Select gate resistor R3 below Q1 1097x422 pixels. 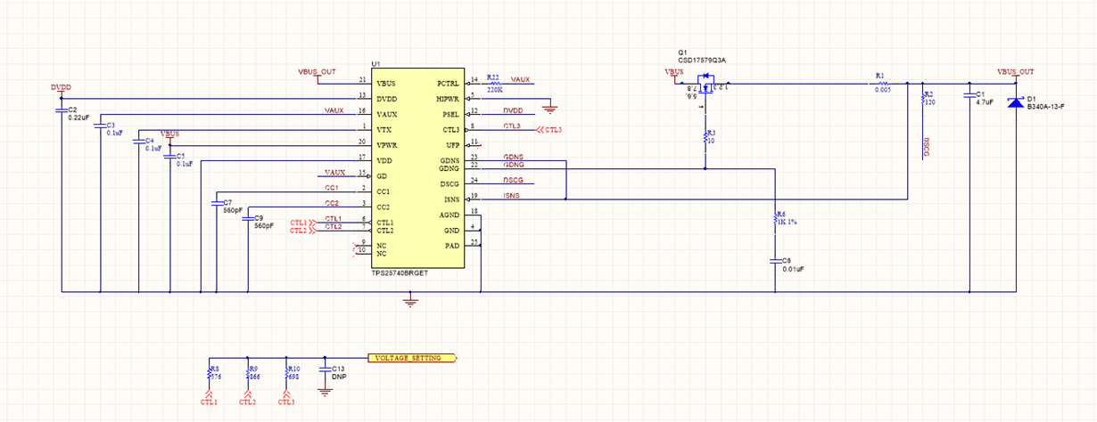point(705,135)
